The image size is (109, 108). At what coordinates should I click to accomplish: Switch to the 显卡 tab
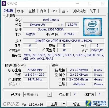point(65,11)
